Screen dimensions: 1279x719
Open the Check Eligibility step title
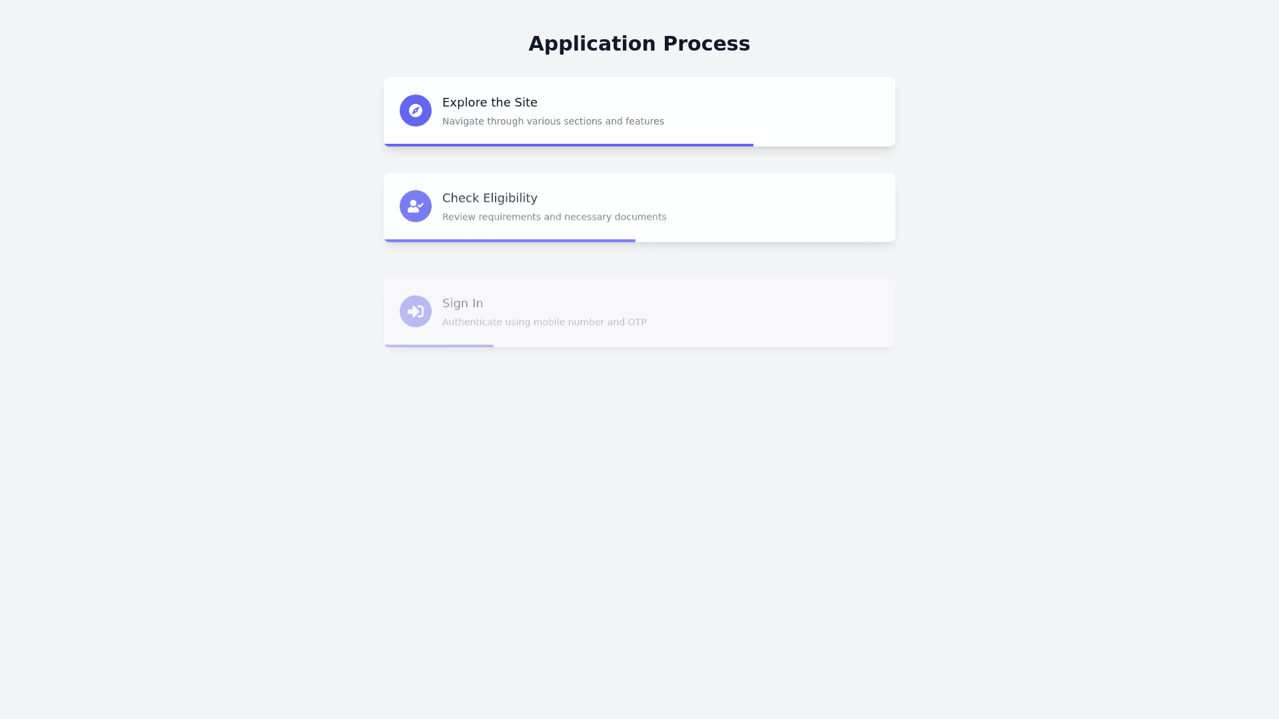coord(490,198)
